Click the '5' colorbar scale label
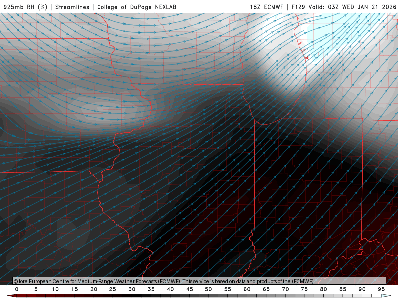Screen dimensions: 398x298 point(36,289)
